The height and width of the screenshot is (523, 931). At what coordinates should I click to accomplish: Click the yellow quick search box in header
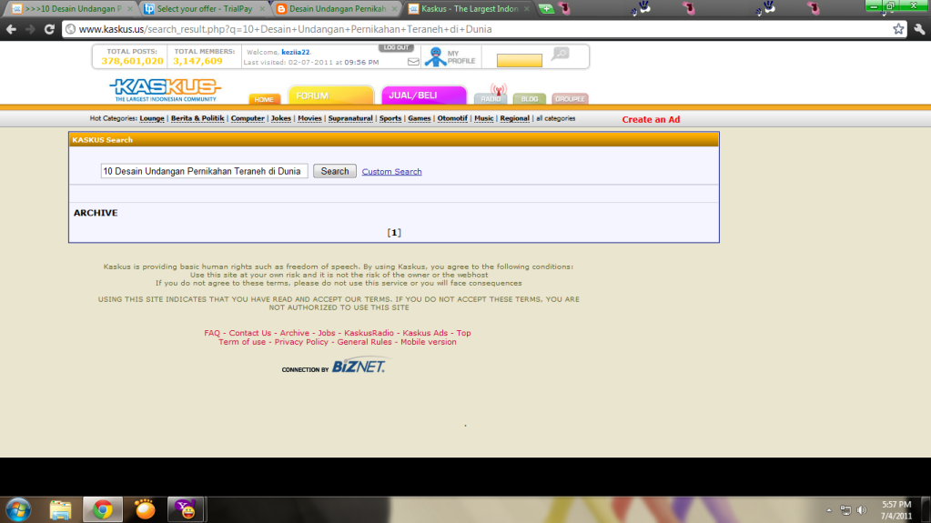click(520, 60)
